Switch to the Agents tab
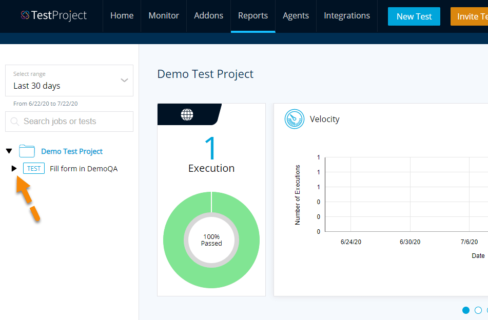The image size is (488, 320). pos(296,15)
